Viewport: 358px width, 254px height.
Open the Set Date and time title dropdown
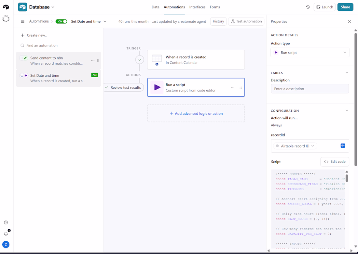[x=105, y=21]
